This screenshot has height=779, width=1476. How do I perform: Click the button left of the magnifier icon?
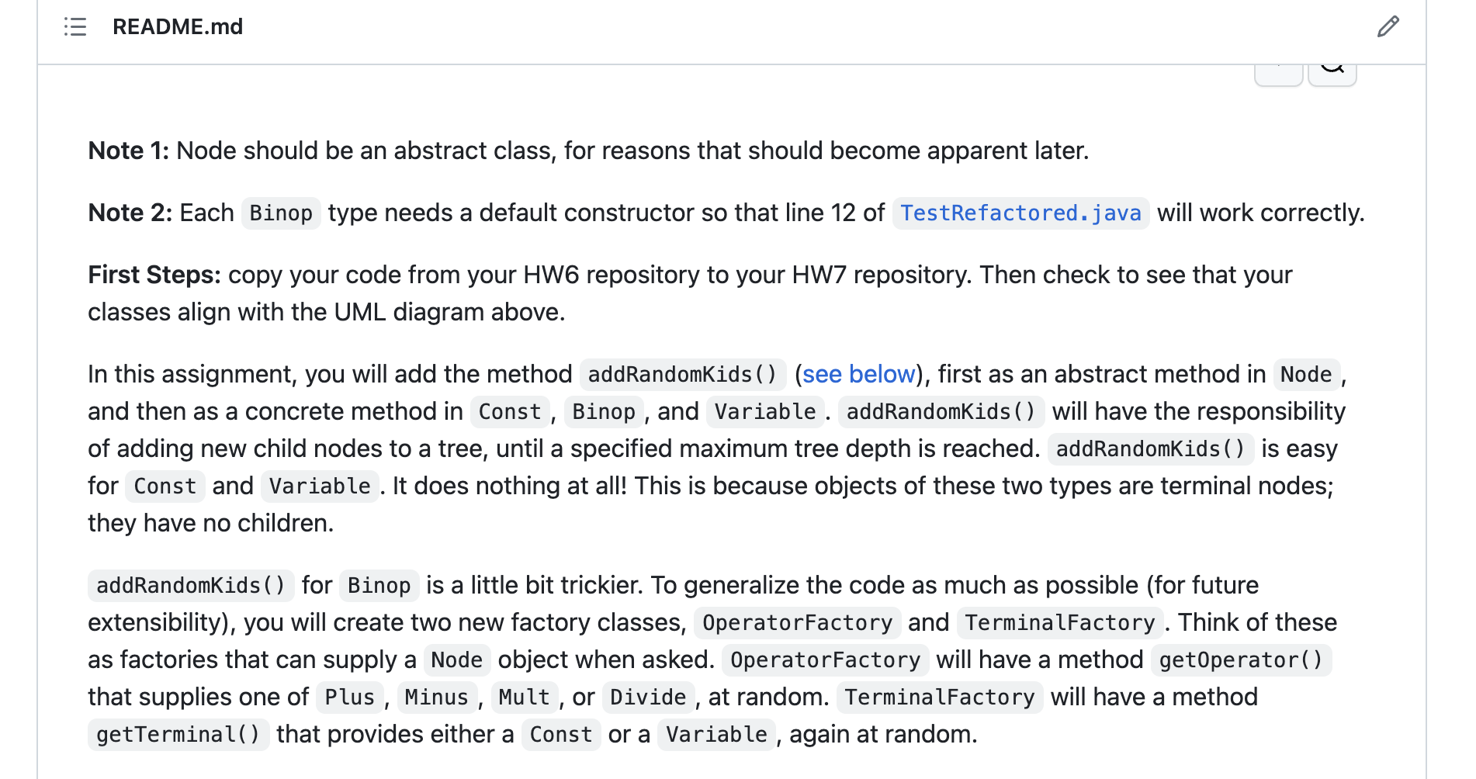coord(1277,68)
